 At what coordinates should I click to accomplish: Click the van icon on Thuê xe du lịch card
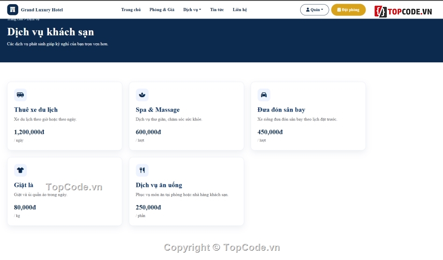point(21,95)
